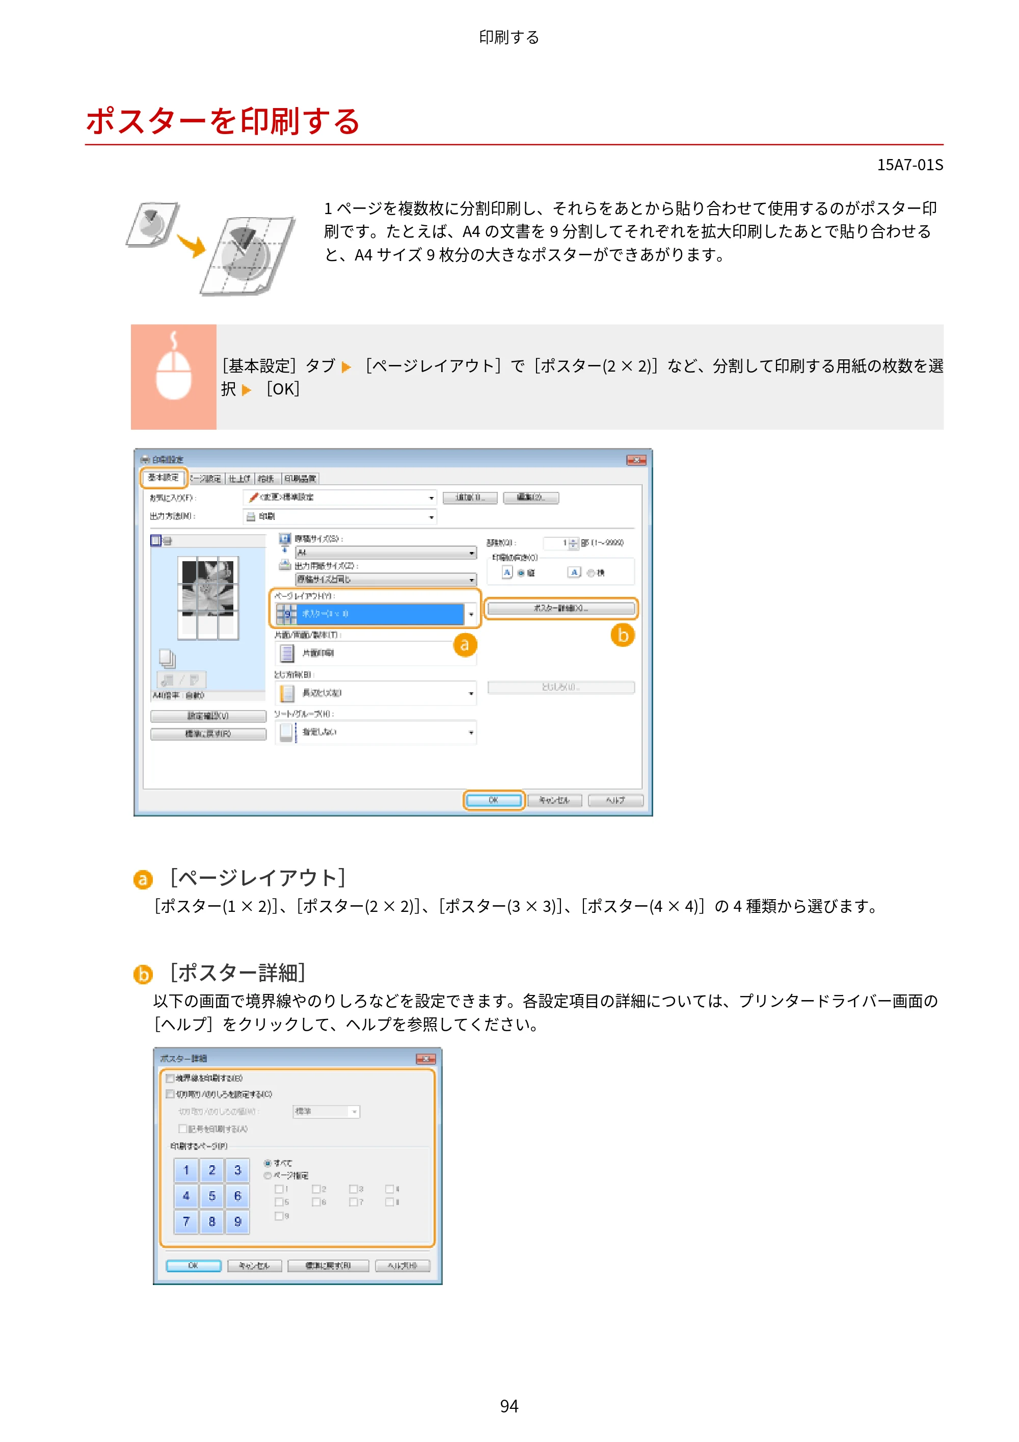
Task: Click the 追加 button next to favorites
Action: pyautogui.click(x=470, y=497)
